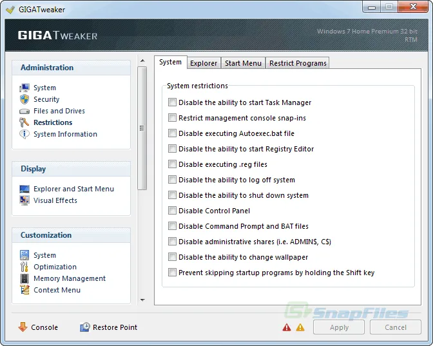Click the Customization System icon

24,255
